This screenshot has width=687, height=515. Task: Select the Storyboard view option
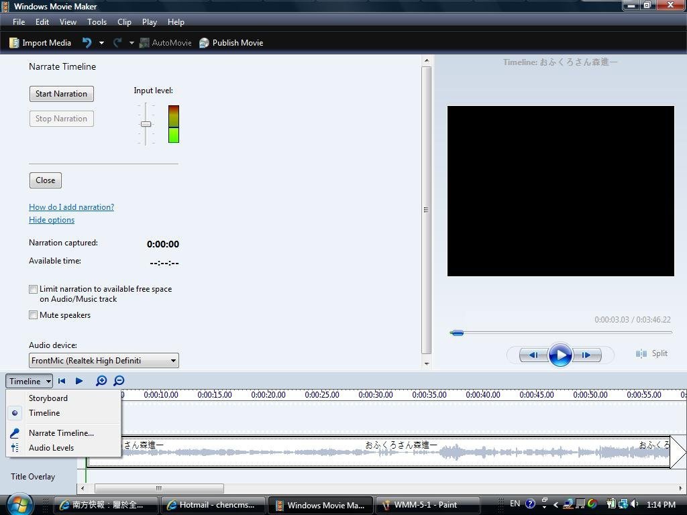(x=48, y=398)
